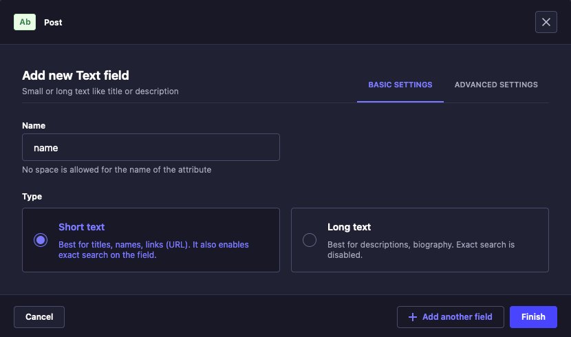Click the Type section label
571x337 pixels.
(x=32, y=197)
